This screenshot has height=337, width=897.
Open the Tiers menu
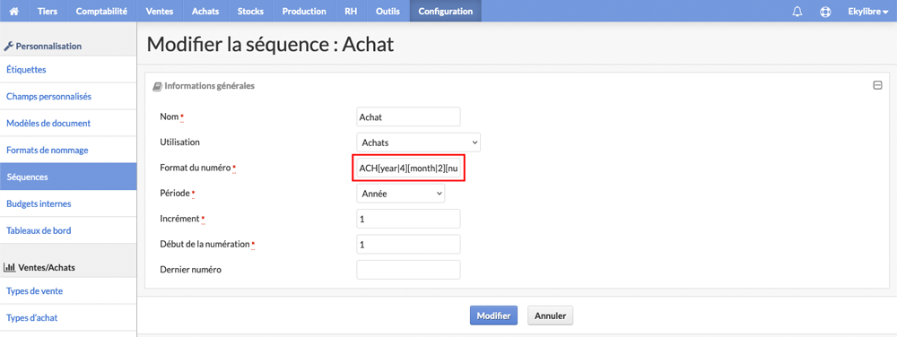coord(48,11)
